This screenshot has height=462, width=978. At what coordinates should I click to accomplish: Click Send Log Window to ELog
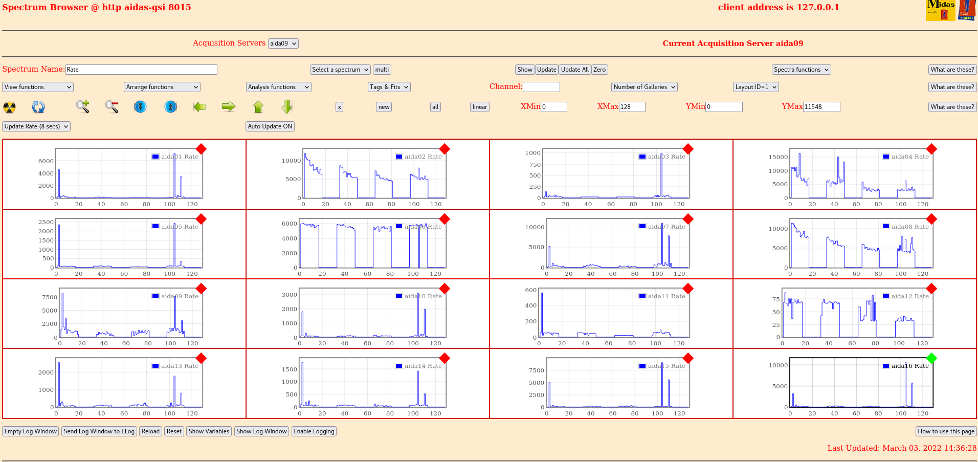99,431
